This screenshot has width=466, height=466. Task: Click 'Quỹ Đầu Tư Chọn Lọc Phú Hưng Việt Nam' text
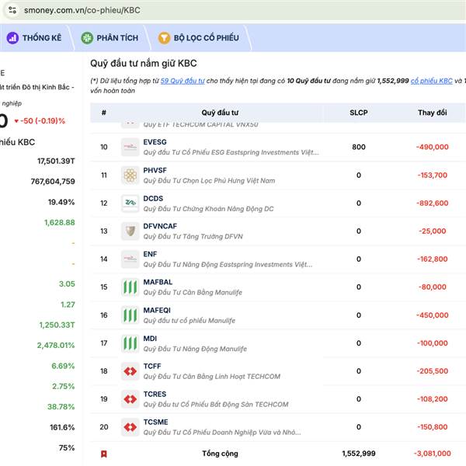pos(209,181)
